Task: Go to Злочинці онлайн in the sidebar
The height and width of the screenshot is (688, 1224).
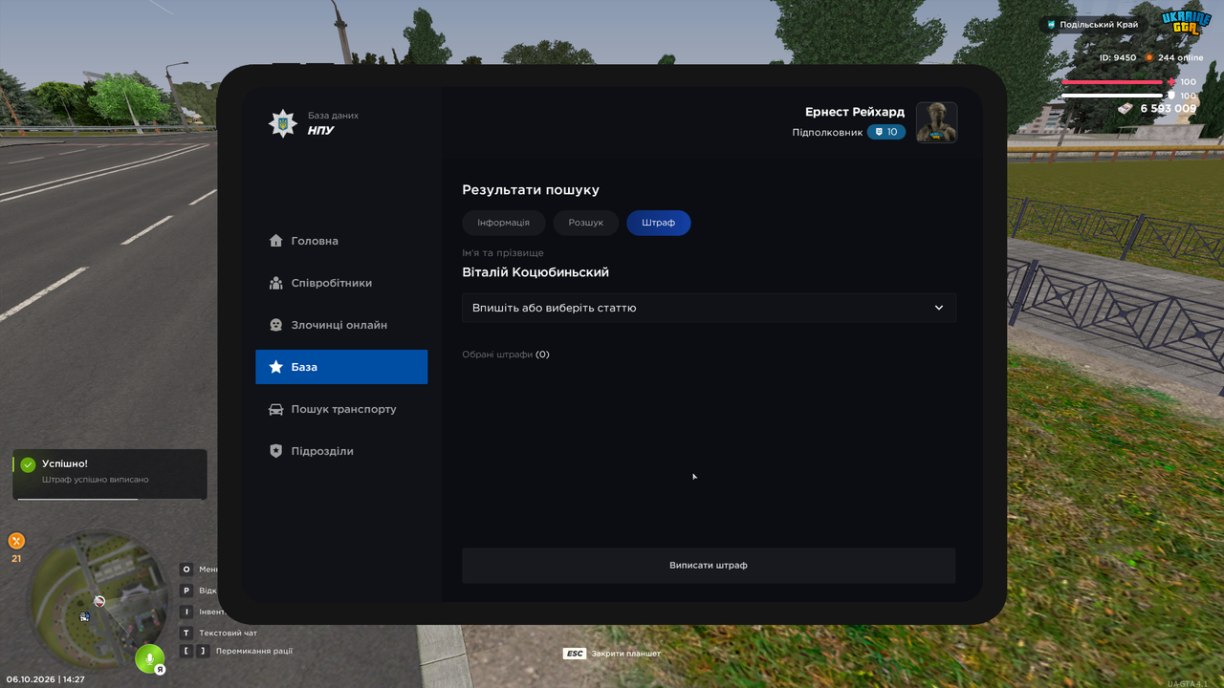Action: 341,325
